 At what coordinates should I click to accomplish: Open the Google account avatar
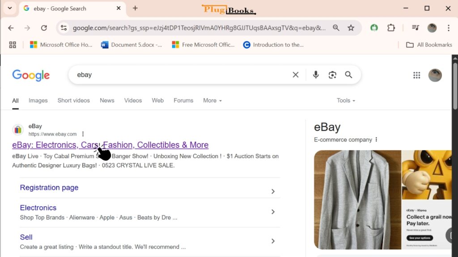coord(435,75)
